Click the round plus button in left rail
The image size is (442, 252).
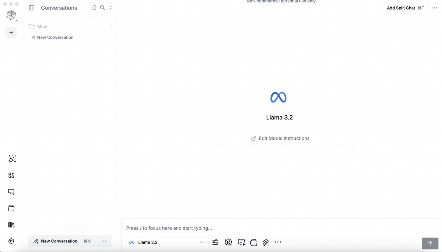click(11, 33)
